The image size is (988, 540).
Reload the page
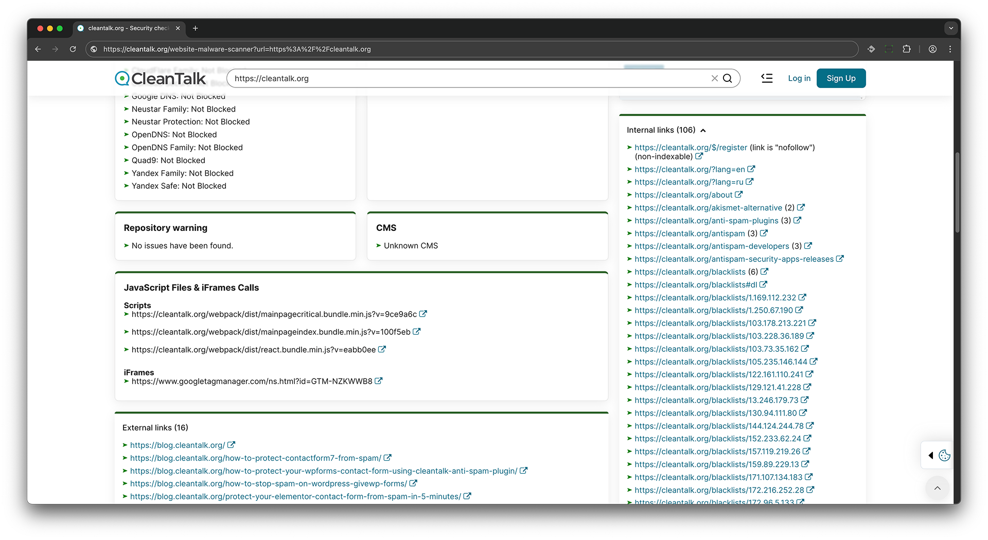click(73, 49)
